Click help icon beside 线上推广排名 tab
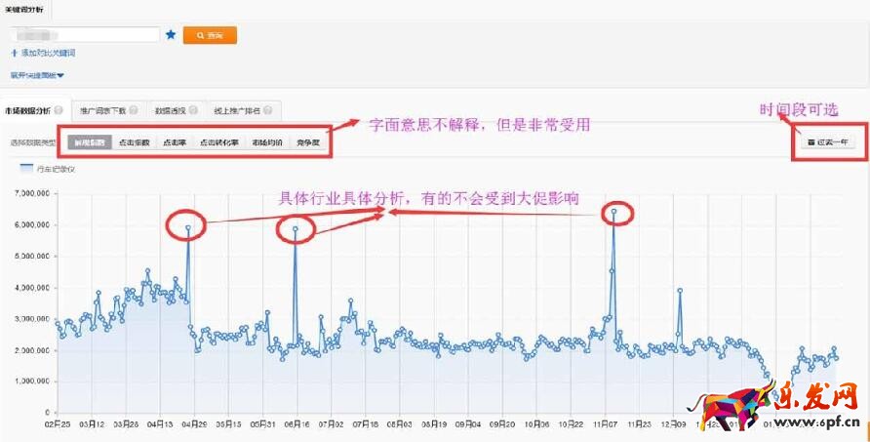The image size is (870, 442). coord(266,110)
